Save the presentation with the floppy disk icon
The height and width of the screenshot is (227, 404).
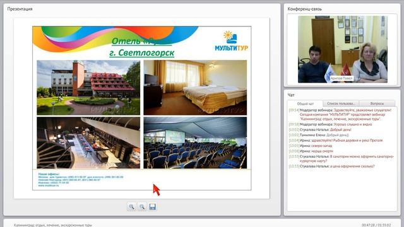153,207
